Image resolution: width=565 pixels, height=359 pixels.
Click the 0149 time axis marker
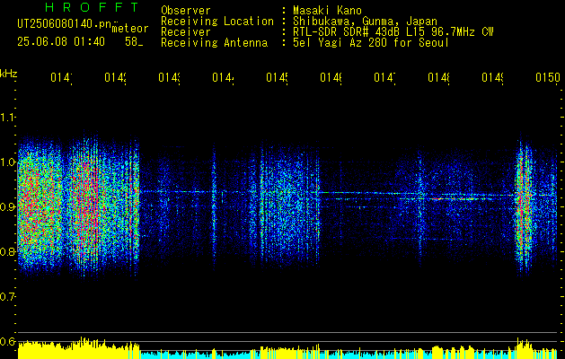tap(492, 78)
